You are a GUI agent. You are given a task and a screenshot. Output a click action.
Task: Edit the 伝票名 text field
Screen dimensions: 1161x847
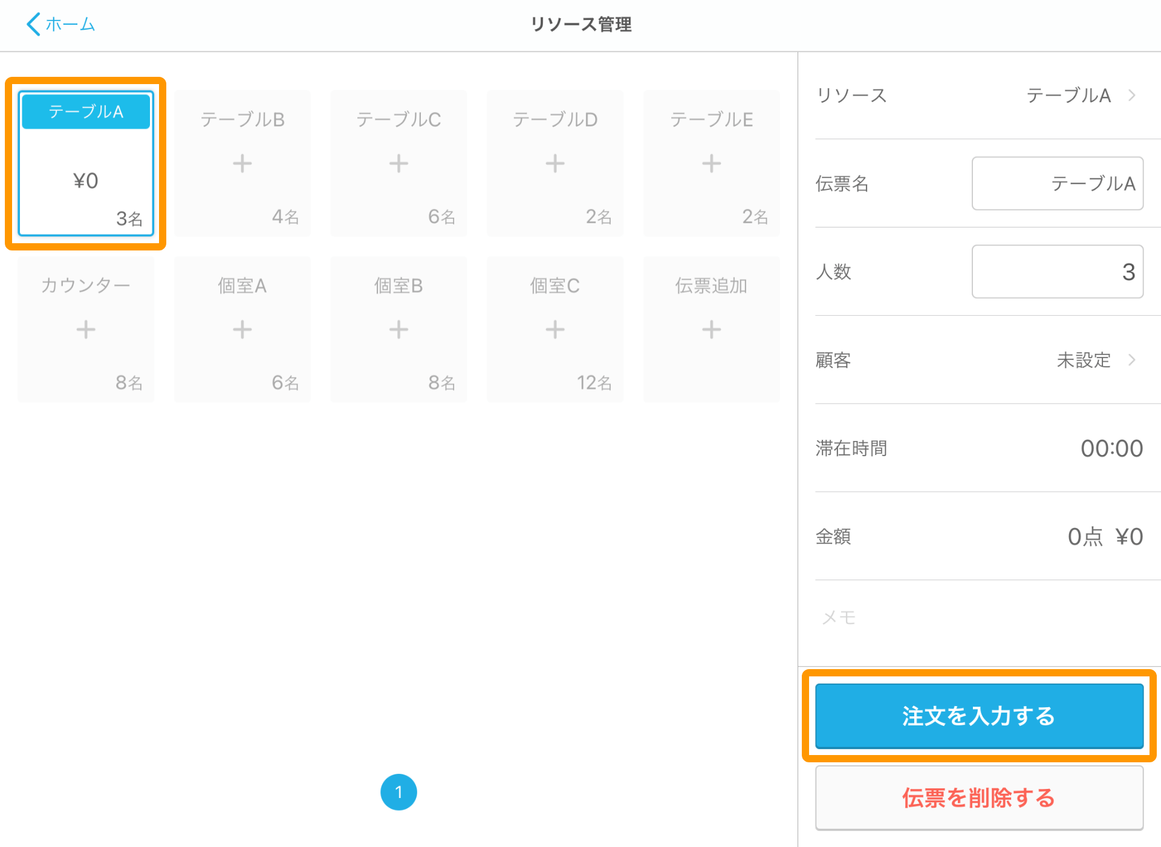click(x=1057, y=183)
